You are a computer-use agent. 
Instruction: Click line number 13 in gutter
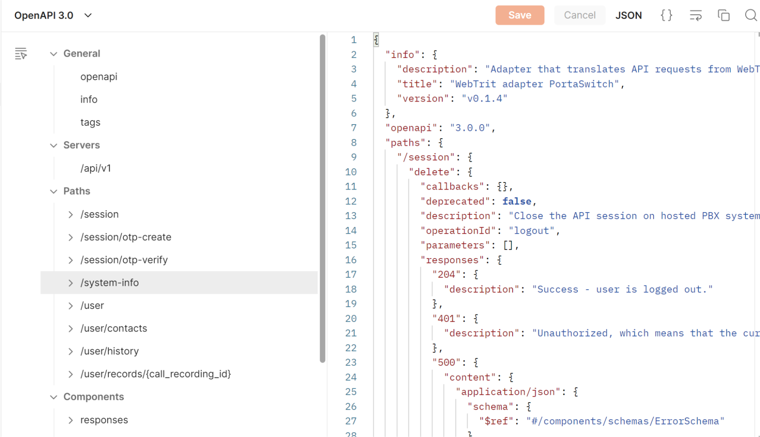click(x=351, y=216)
